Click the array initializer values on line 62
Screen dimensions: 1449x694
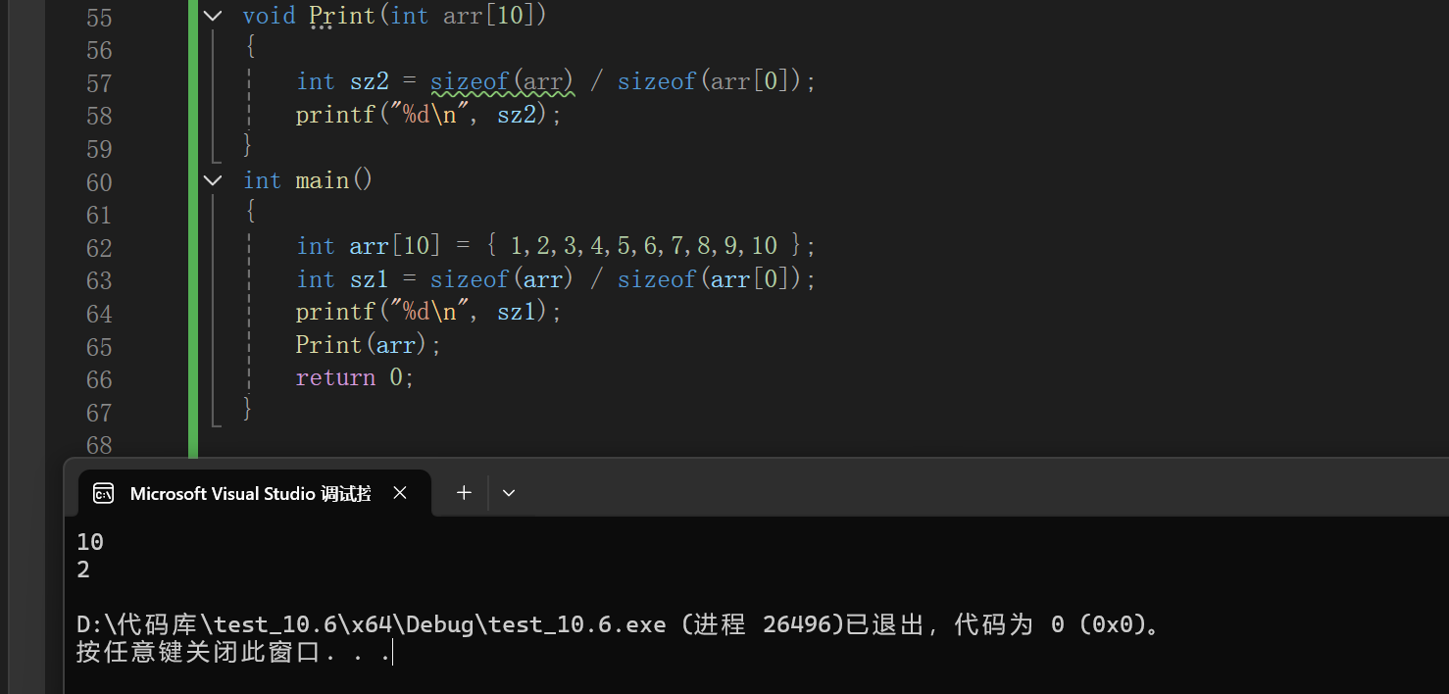tap(644, 246)
